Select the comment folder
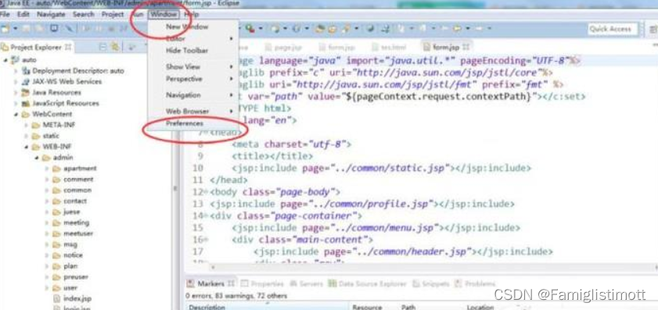Screen dimensions: 658x310 pos(78,180)
